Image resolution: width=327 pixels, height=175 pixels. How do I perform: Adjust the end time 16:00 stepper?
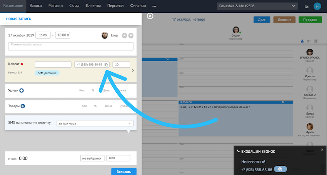(x=68, y=35)
